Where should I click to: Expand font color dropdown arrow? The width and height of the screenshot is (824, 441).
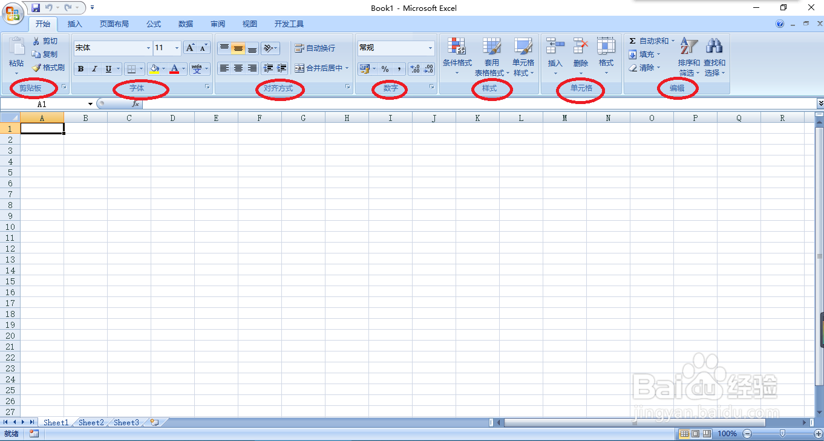pyautogui.click(x=184, y=69)
